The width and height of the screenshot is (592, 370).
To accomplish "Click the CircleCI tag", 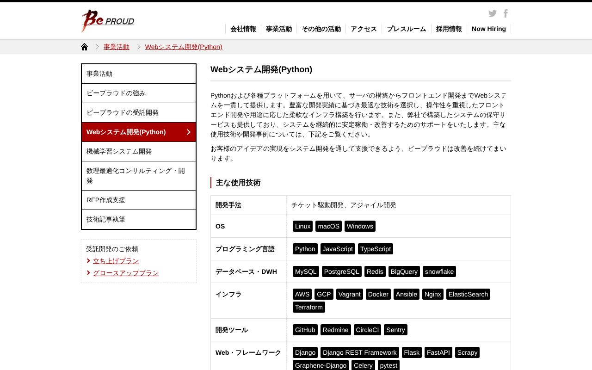I will tap(367, 330).
